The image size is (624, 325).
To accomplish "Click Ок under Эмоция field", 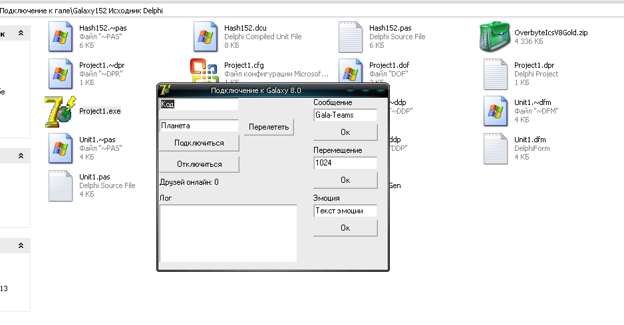I will point(345,227).
